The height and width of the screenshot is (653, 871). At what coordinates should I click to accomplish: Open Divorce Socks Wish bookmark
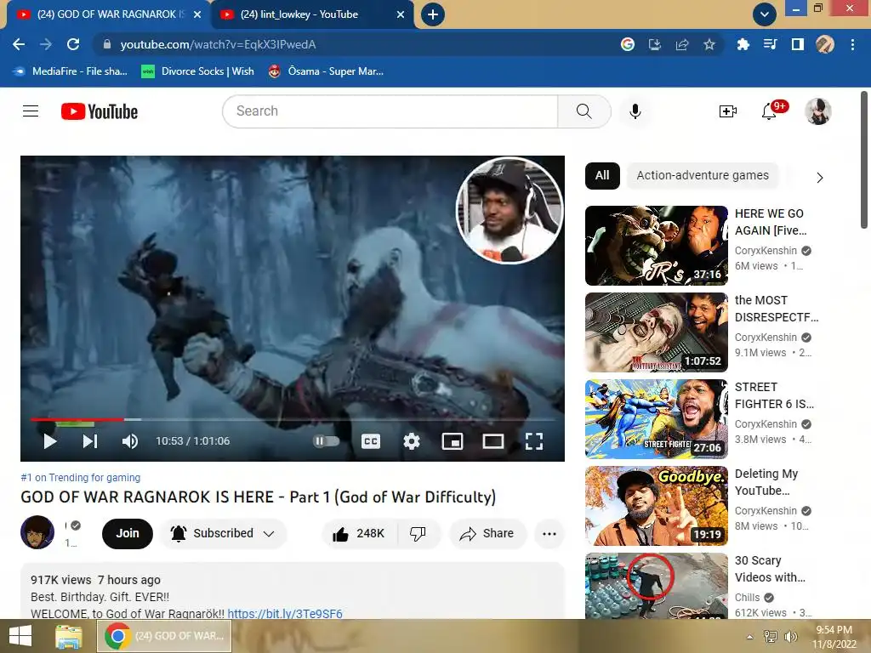(197, 71)
